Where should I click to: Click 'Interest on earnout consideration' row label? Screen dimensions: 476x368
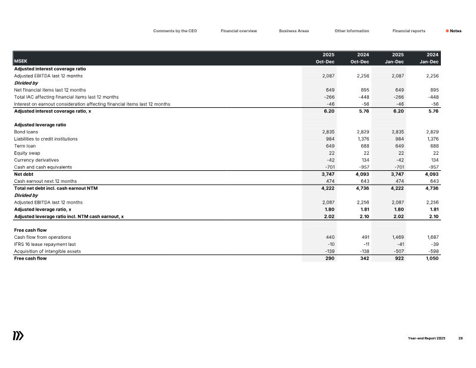[x=92, y=104]
